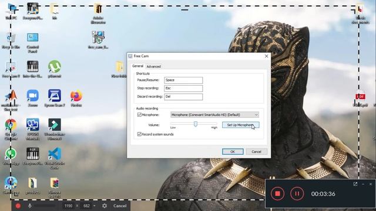This screenshot has height=211, width=376.
Task: Click the 00:03:36 recording timer
Action: tap(323, 194)
